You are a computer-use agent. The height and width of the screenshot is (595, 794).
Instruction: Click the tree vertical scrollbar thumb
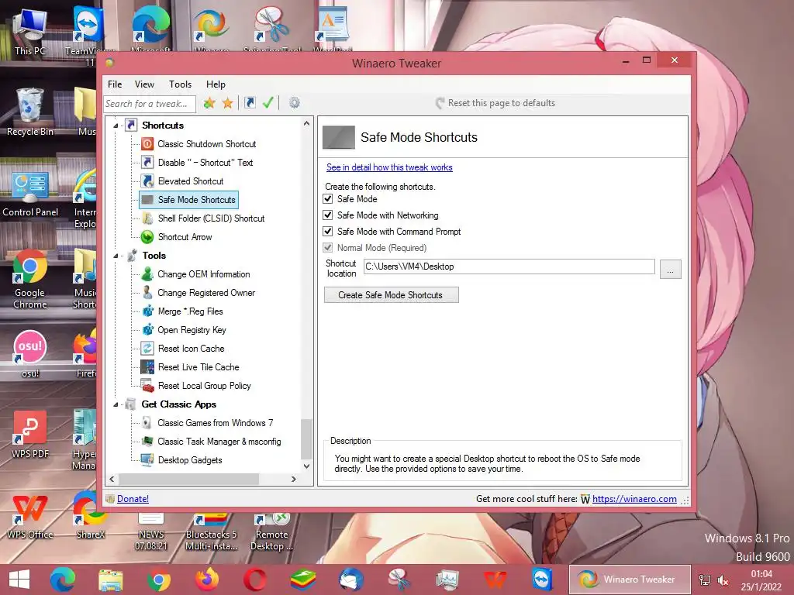click(x=306, y=439)
